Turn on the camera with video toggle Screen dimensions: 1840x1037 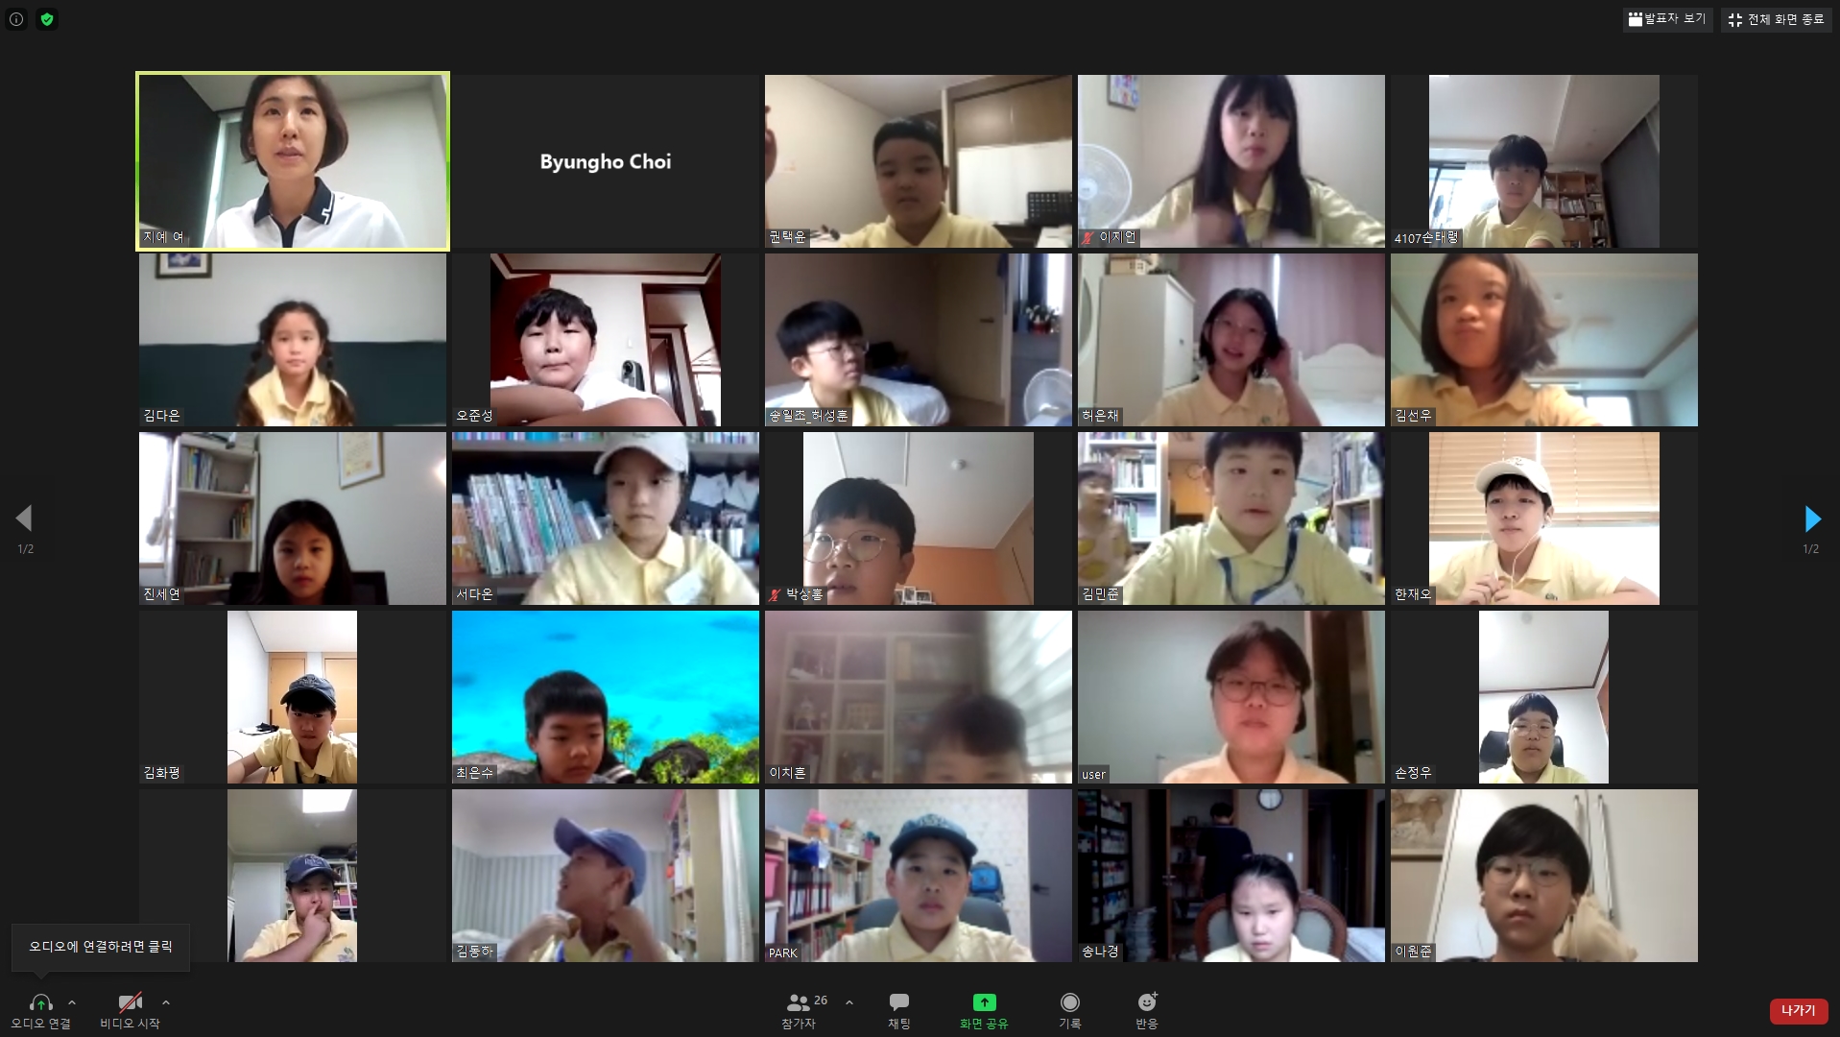pos(130,1003)
